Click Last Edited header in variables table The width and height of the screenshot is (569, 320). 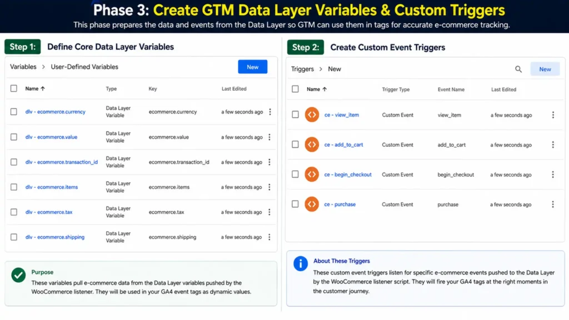(x=234, y=88)
